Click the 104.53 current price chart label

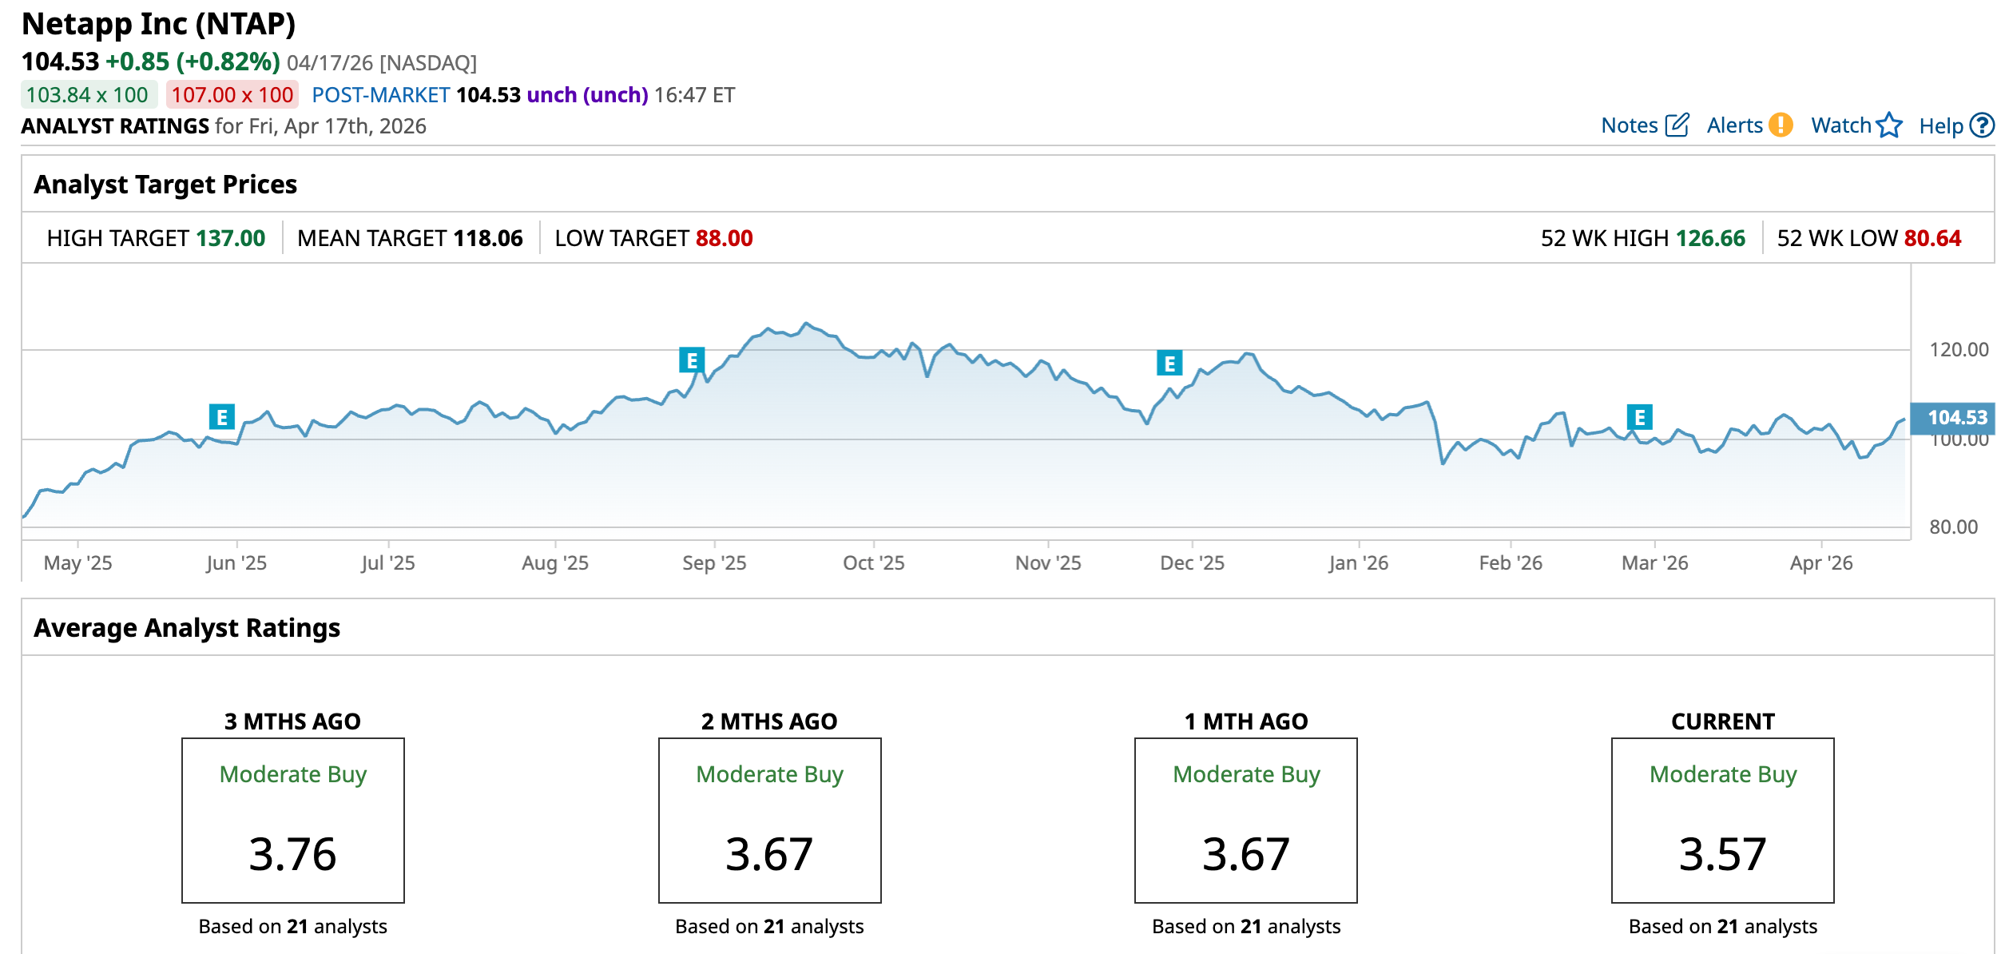1955,417
